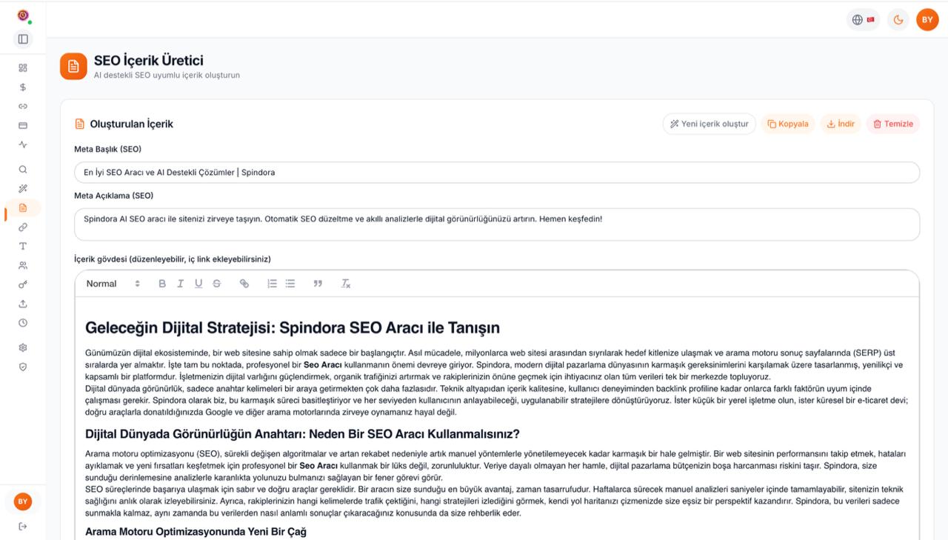
Task: Click the Kopyala button
Action: pos(788,124)
